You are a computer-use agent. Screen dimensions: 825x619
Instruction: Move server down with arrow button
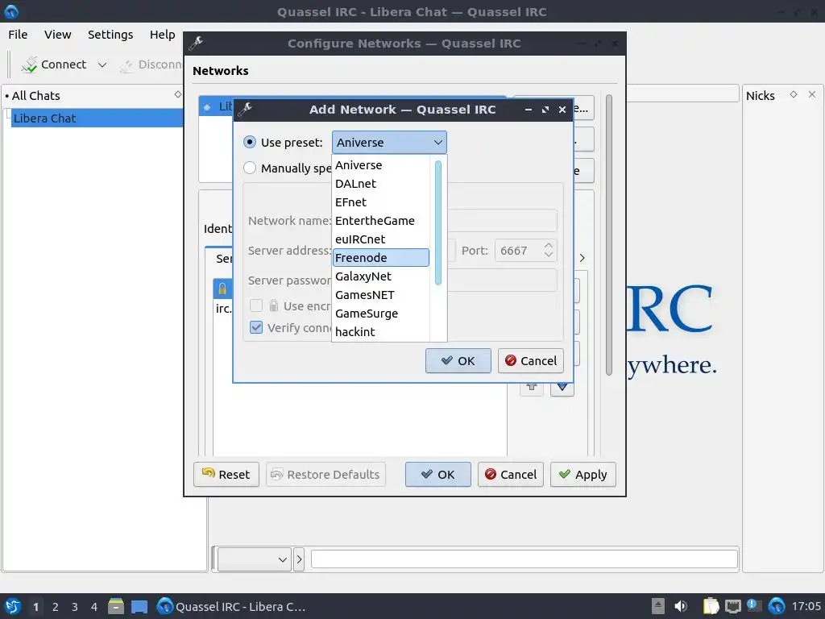point(562,387)
